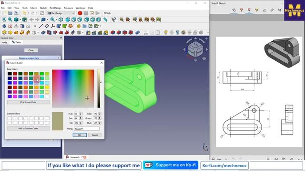The width and height of the screenshot is (305, 171).
Task: Click the Create body icon in Part Design toolbar
Action: point(4,26)
